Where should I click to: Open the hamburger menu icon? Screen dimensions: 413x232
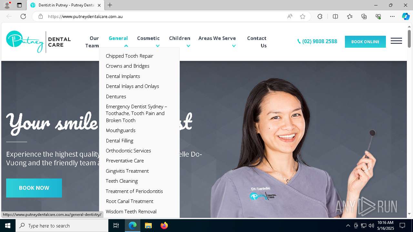point(396,41)
